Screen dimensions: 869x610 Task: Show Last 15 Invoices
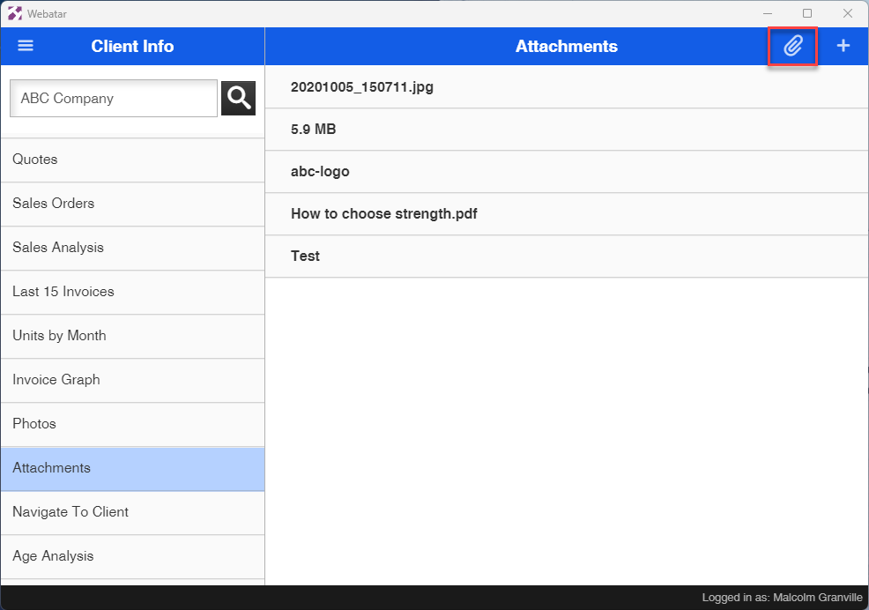click(132, 292)
